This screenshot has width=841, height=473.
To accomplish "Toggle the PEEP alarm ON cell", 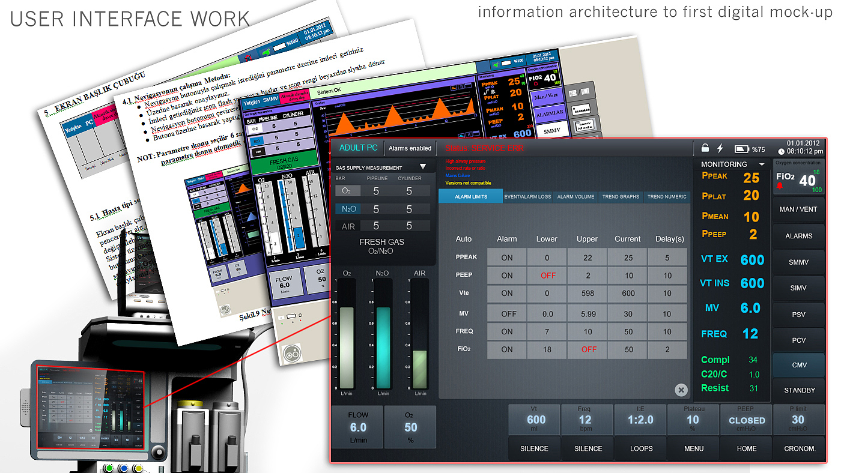I will click(507, 276).
